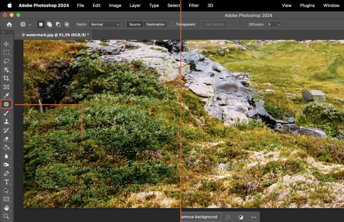This screenshot has width=344, height=222.
Task: Select the Move tool
Action: pyautogui.click(x=6, y=43)
